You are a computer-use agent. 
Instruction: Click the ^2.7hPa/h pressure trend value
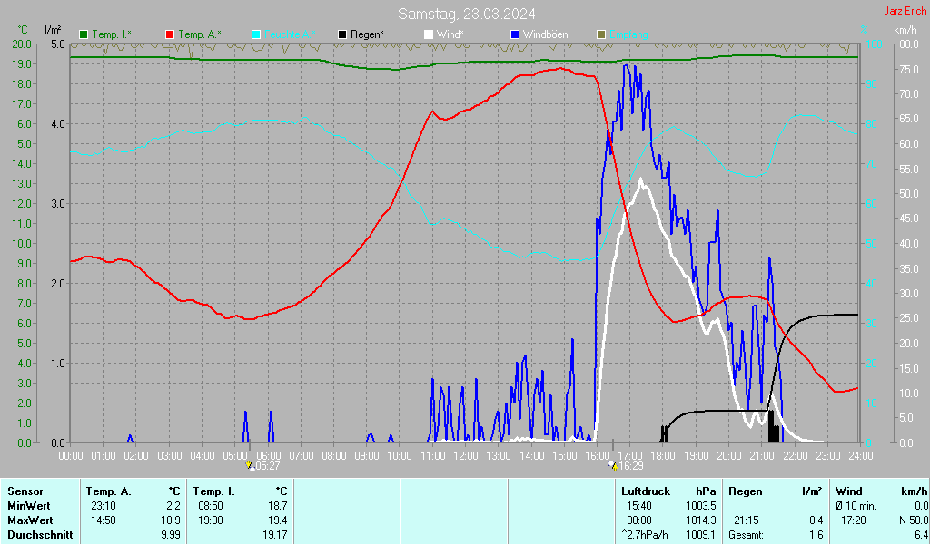coord(645,535)
